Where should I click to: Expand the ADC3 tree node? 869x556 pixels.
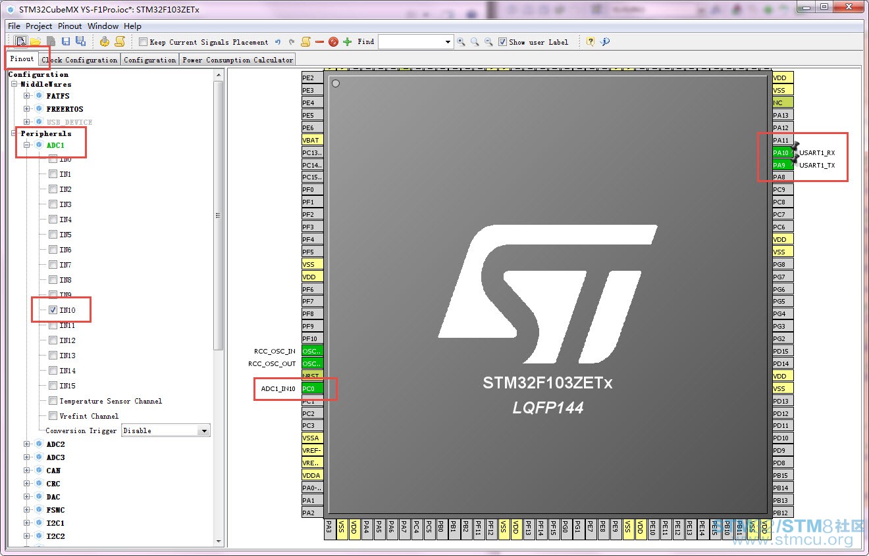coord(27,457)
